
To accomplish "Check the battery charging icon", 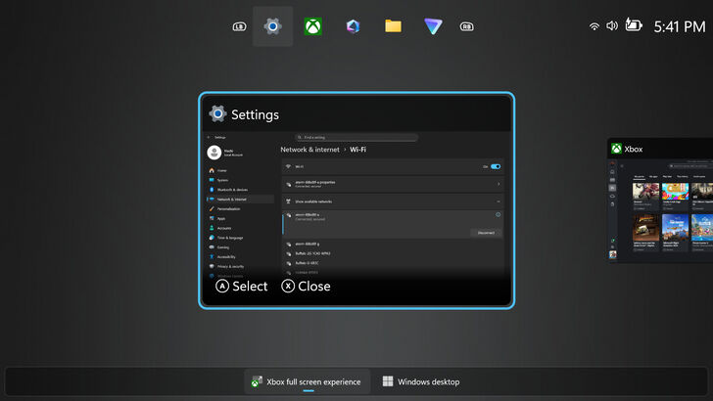I will (x=634, y=25).
